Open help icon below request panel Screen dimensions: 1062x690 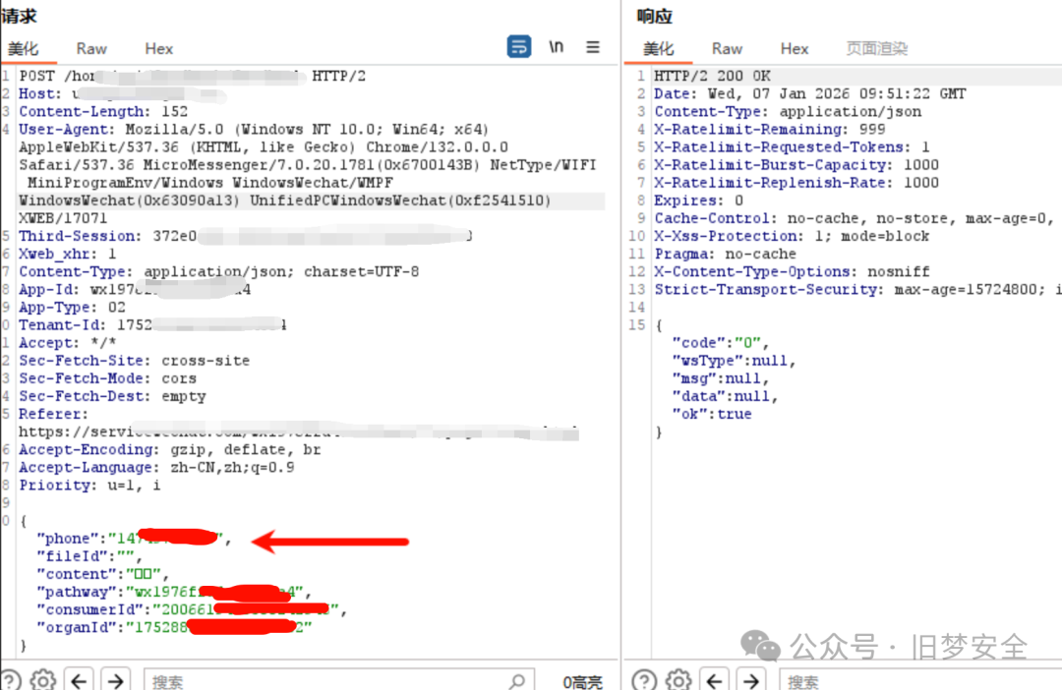[10, 680]
